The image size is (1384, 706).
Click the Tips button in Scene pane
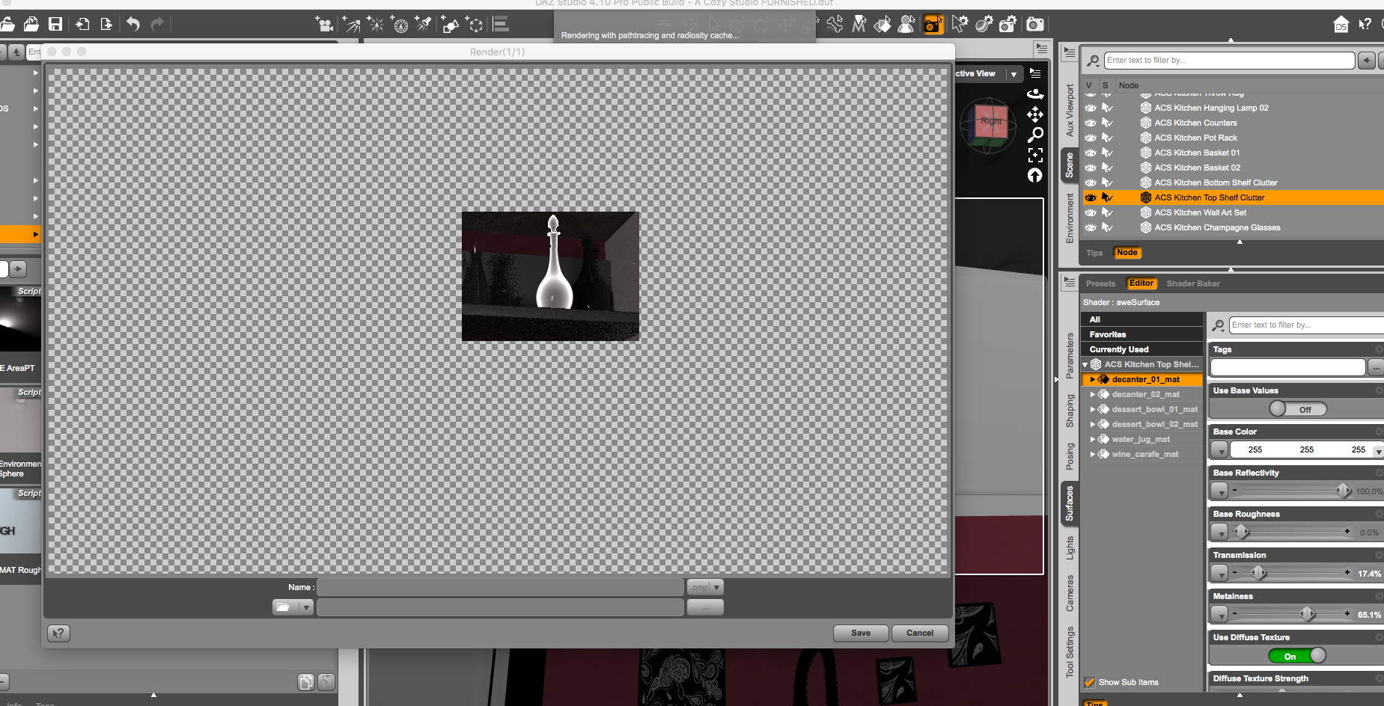(x=1094, y=253)
